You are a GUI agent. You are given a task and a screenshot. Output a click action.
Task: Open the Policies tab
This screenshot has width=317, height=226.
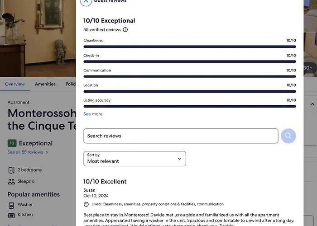click(x=71, y=84)
